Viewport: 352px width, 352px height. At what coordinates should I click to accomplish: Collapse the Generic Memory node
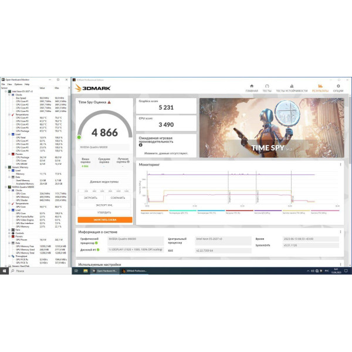tap(6, 167)
